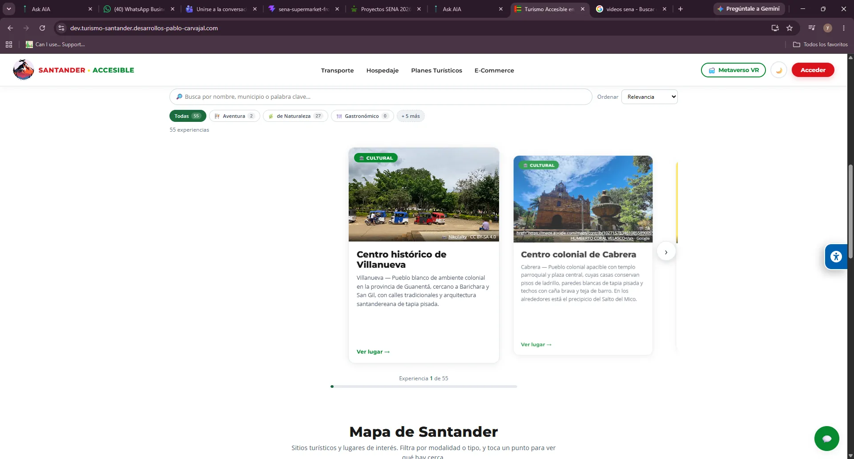Click the Nikolaiky photo credit link
The height and width of the screenshot is (459, 854).
pyautogui.click(x=457, y=237)
